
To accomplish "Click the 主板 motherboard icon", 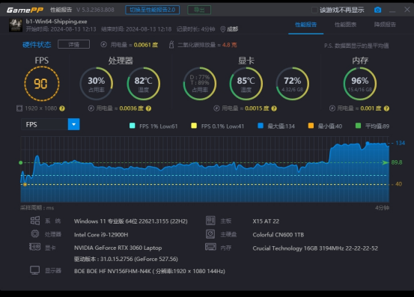I will coord(210,221).
